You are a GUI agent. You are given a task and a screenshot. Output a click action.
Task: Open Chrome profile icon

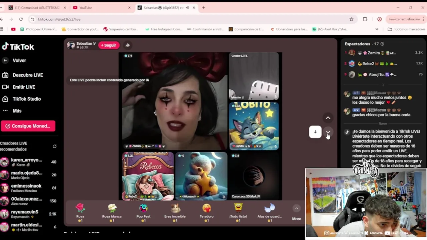coord(379,19)
